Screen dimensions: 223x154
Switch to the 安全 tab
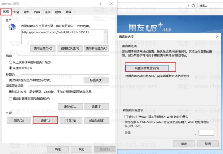pos(16,12)
